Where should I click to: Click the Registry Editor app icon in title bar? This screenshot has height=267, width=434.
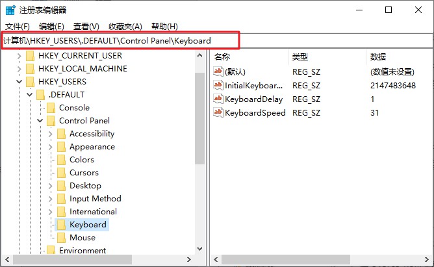[x=10, y=10]
